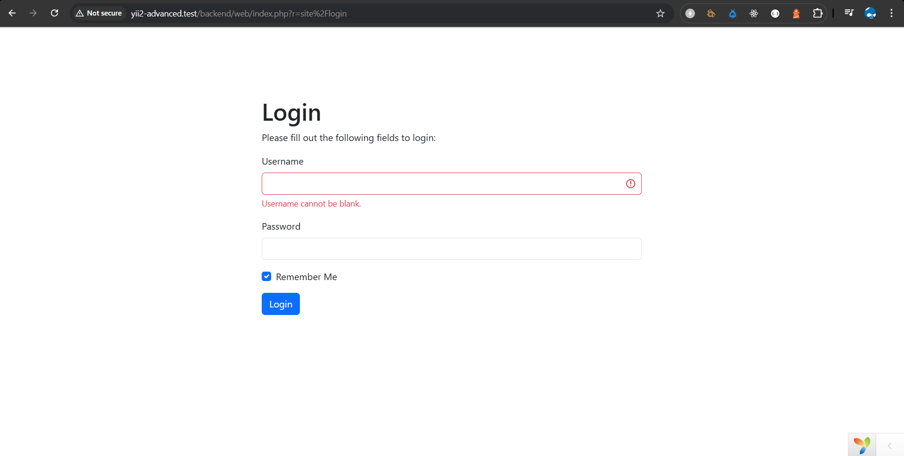Screen dimensions: 904x456
Task: Click the blue bug debugger extension icon
Action: 732,13
